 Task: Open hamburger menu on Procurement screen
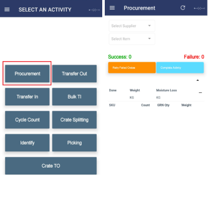coord(112,8)
